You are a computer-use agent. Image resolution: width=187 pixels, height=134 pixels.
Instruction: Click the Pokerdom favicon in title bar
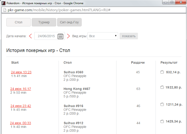[3, 3]
